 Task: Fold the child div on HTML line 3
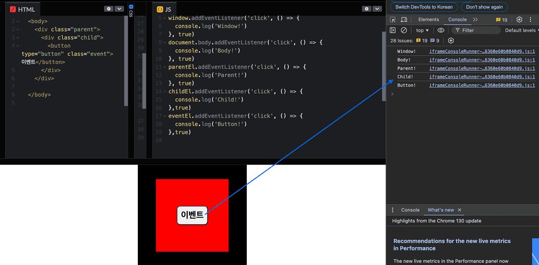click(x=17, y=38)
